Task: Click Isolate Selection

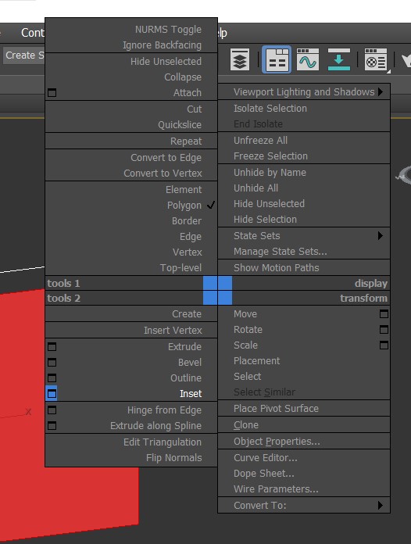Action: 270,108
